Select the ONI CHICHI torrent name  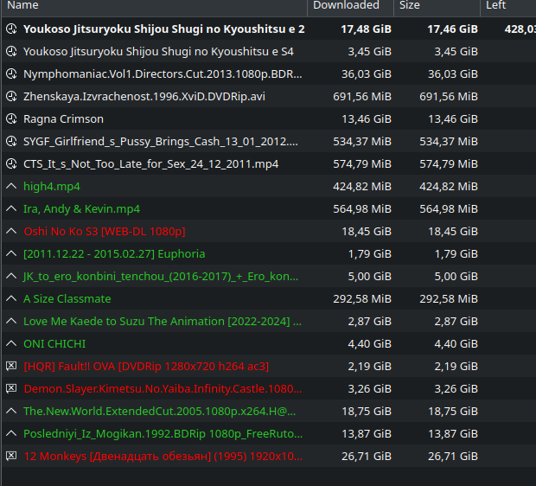click(x=54, y=343)
